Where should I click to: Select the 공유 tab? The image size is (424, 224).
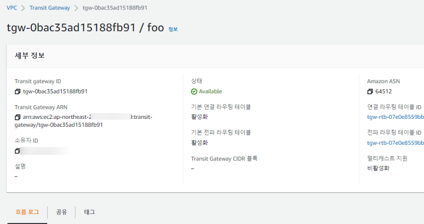tap(61, 212)
